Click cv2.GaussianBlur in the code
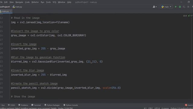Viewport: 193px width, 109px height. tap(44, 61)
